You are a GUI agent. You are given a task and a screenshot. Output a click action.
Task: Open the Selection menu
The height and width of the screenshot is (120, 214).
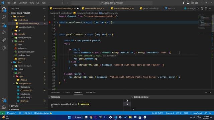tap(23, 3)
